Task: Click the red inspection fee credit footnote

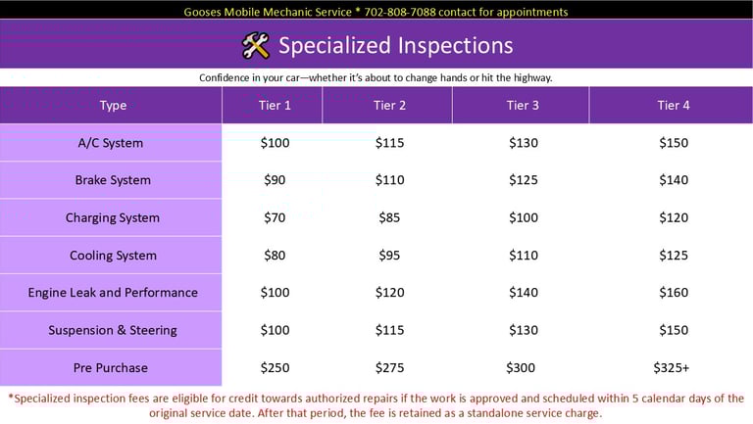Action: (376, 405)
